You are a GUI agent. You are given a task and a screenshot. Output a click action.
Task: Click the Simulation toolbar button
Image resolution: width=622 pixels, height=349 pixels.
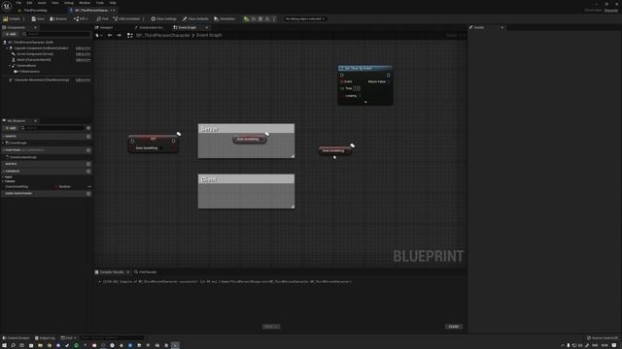225,18
